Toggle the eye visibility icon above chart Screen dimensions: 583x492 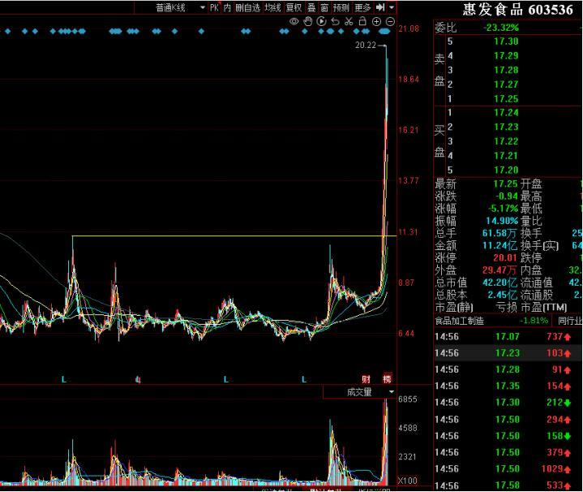pos(294,21)
